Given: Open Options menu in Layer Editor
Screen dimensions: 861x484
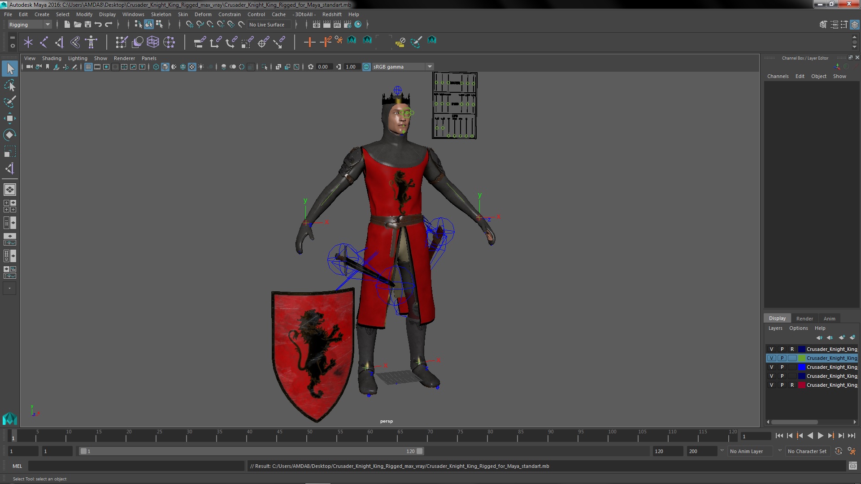Looking at the screenshot, I should pos(798,328).
